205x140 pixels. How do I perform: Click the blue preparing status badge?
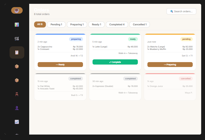tap(76, 39)
